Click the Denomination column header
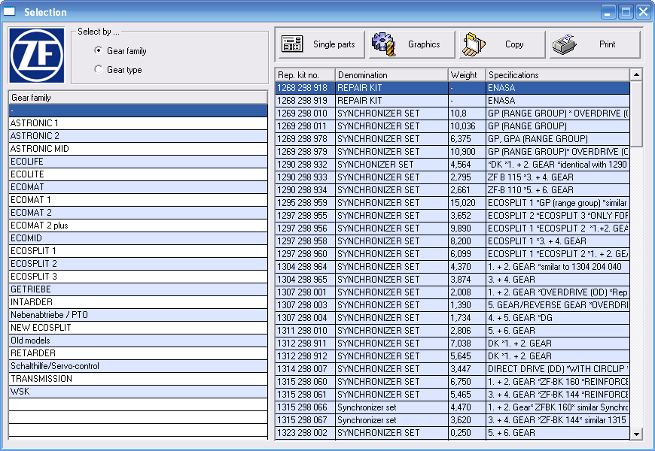Viewport: 655px width, 451px height. [x=391, y=75]
